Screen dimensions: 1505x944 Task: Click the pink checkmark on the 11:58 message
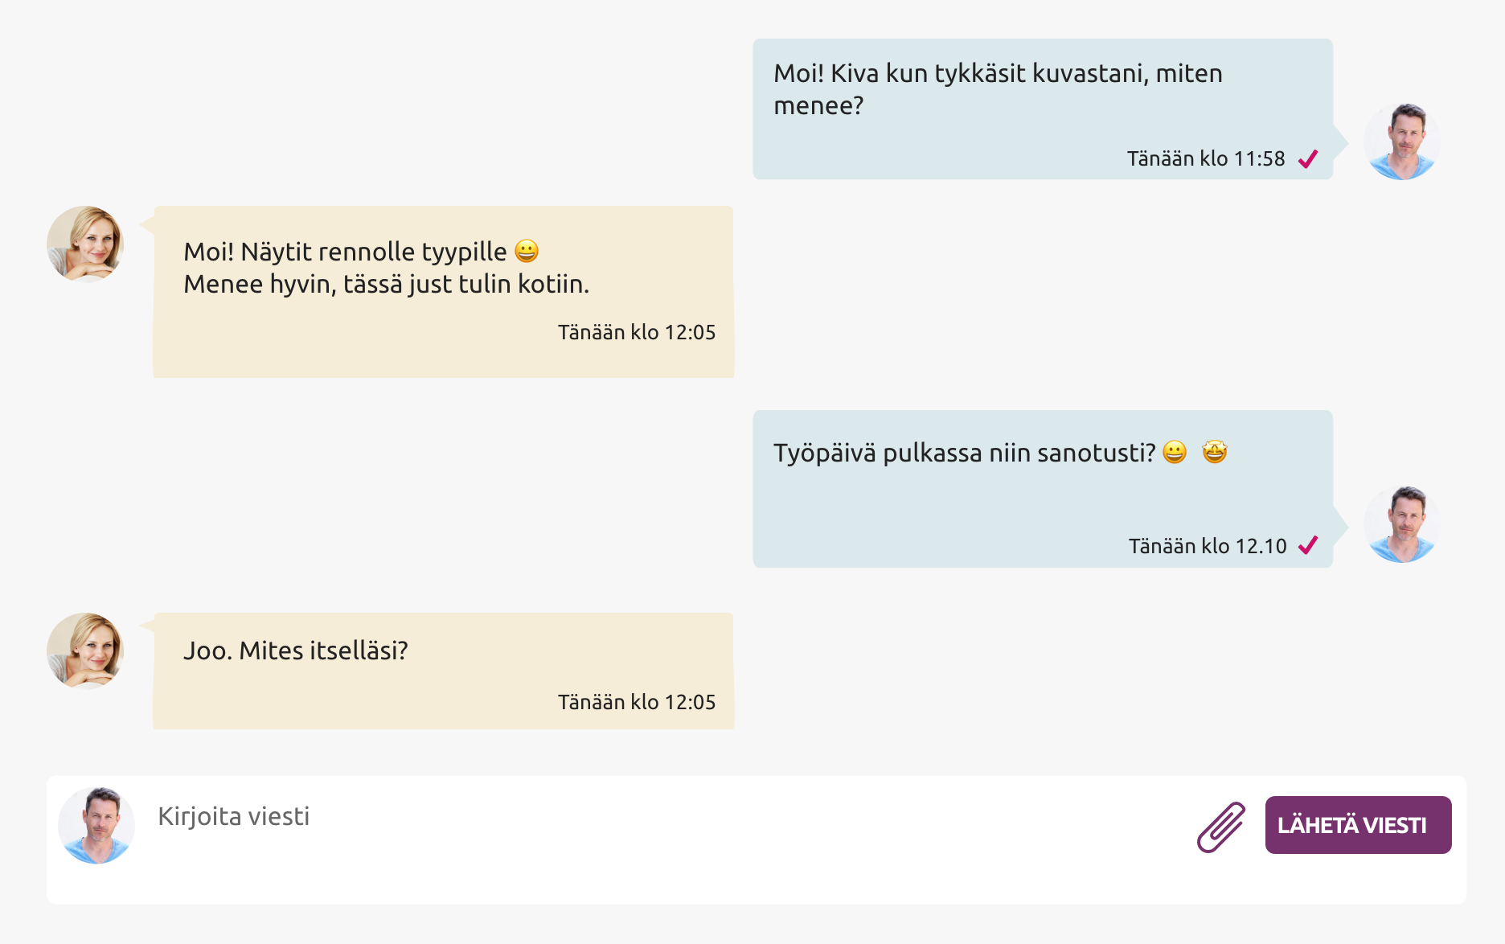(x=1308, y=159)
